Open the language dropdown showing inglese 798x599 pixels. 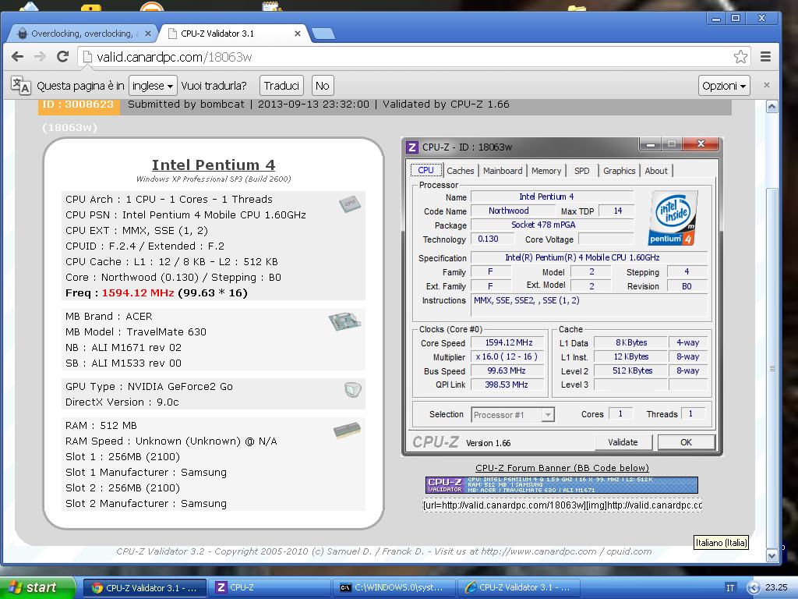point(153,86)
